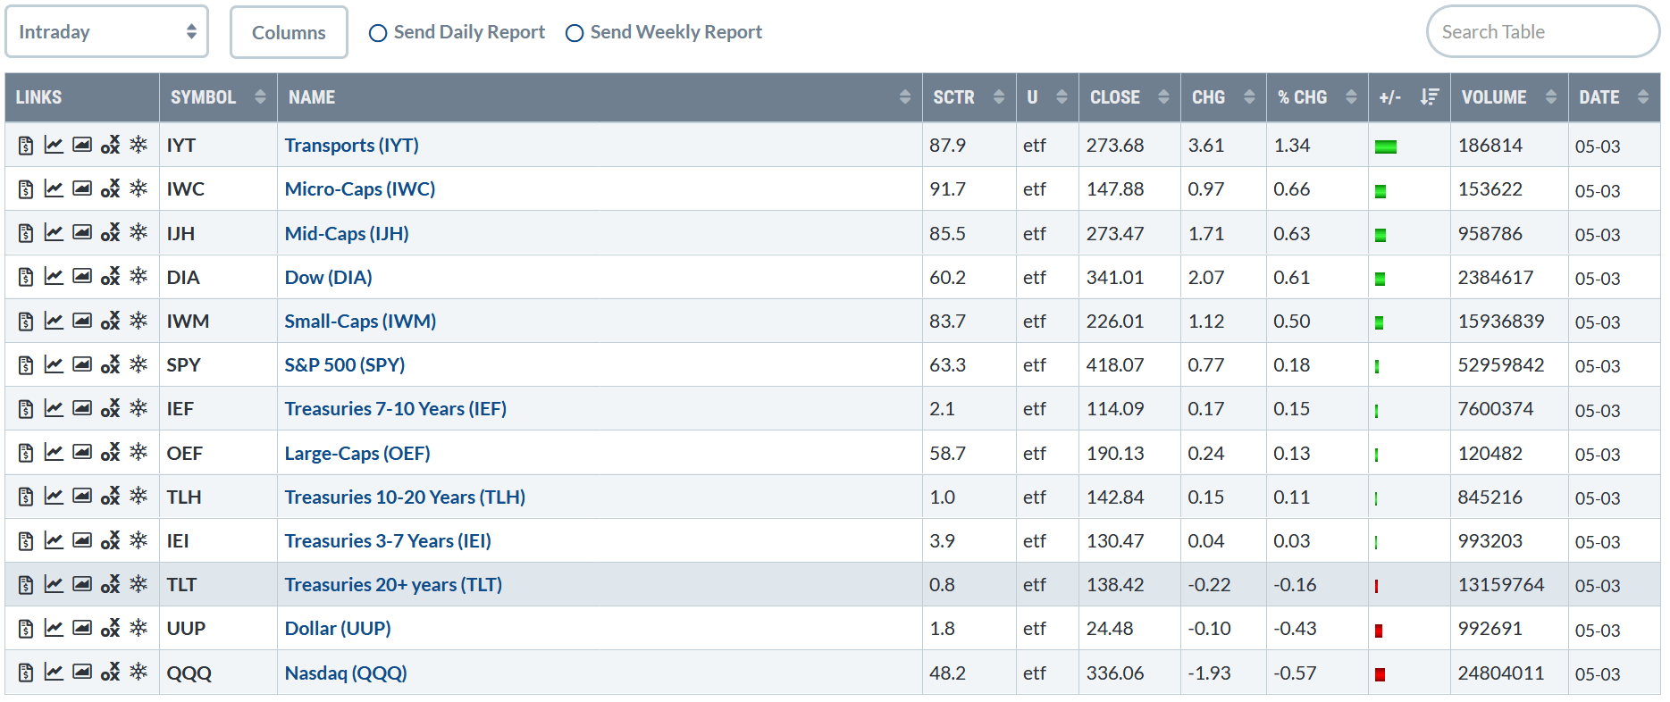Open GalleryView image icon for TLH

[82, 496]
